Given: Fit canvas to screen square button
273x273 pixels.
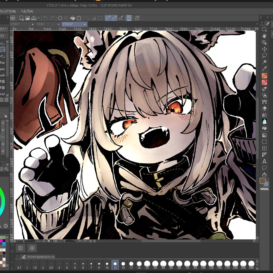Looking at the screenshot, I should click(49, 241).
